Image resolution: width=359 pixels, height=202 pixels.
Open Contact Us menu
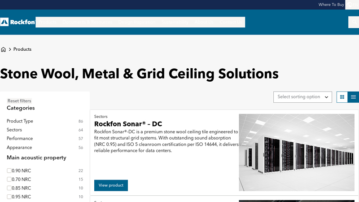pos(231,22)
